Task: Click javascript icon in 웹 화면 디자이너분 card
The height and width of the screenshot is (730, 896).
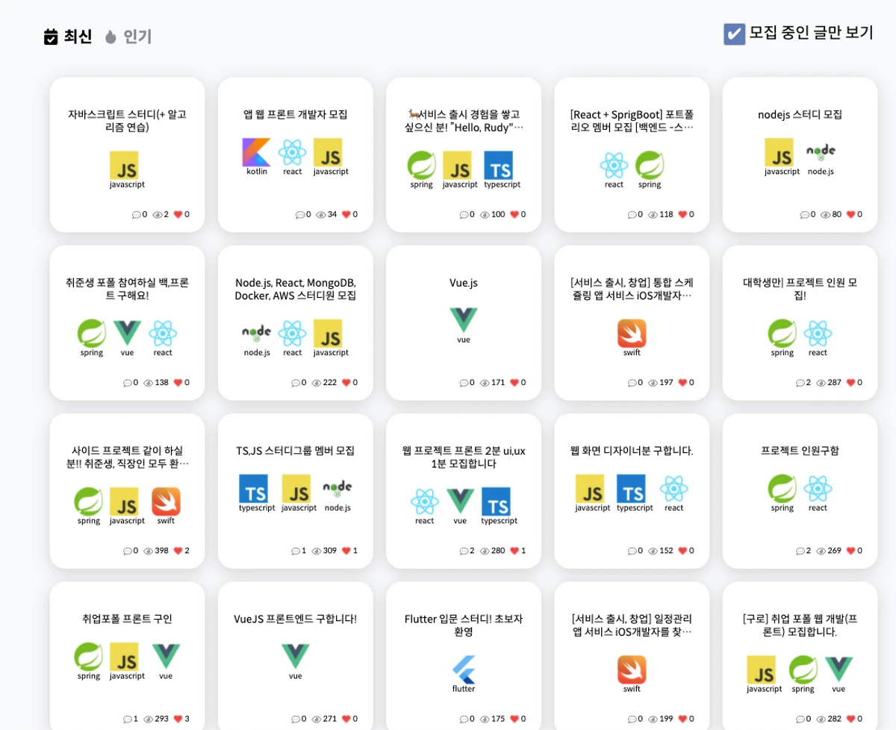Action: tap(590, 489)
